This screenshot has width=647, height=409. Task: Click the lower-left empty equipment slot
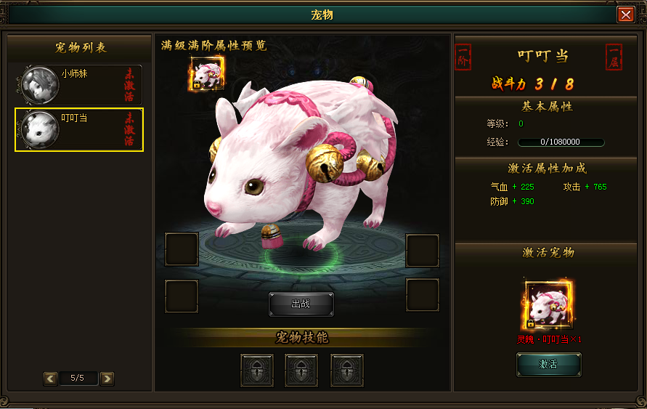coord(182,296)
